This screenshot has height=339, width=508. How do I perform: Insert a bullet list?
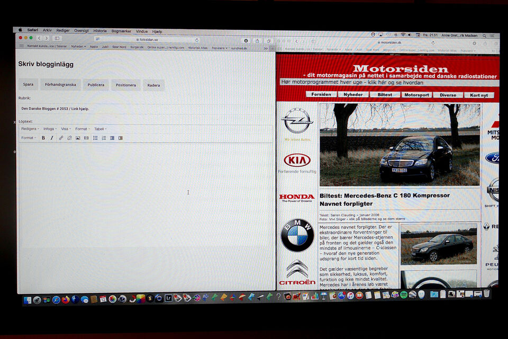pos(95,138)
